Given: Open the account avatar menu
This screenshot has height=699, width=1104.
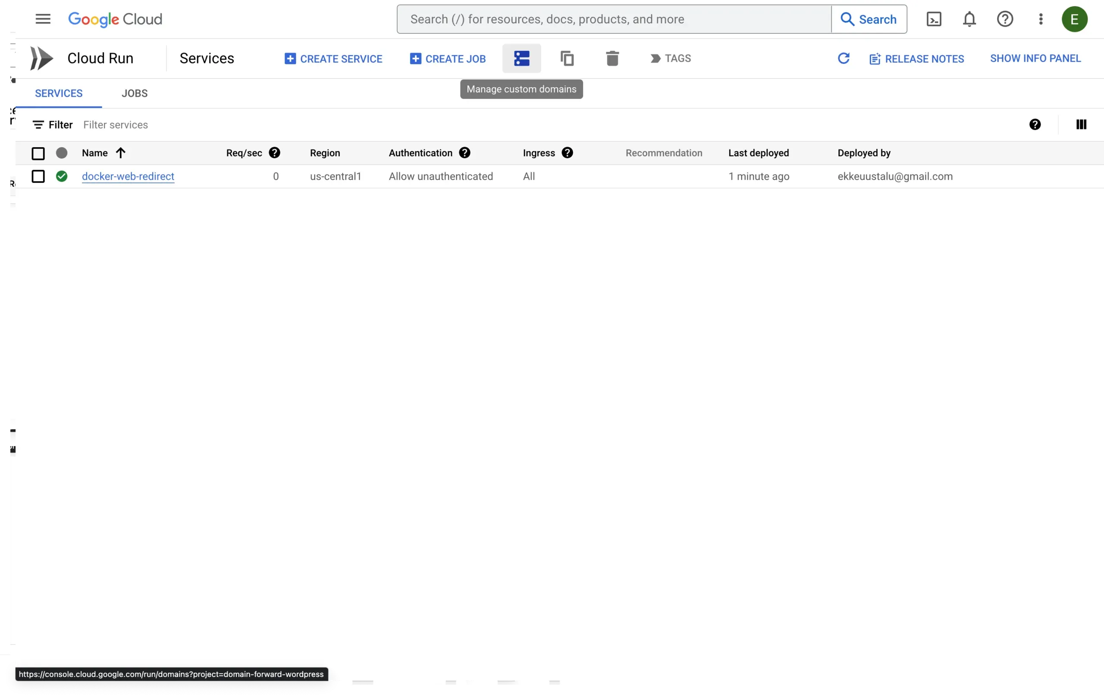Looking at the screenshot, I should point(1075,19).
